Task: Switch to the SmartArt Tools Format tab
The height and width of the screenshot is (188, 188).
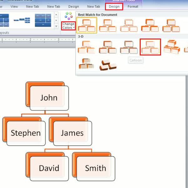Action: point(133,7)
